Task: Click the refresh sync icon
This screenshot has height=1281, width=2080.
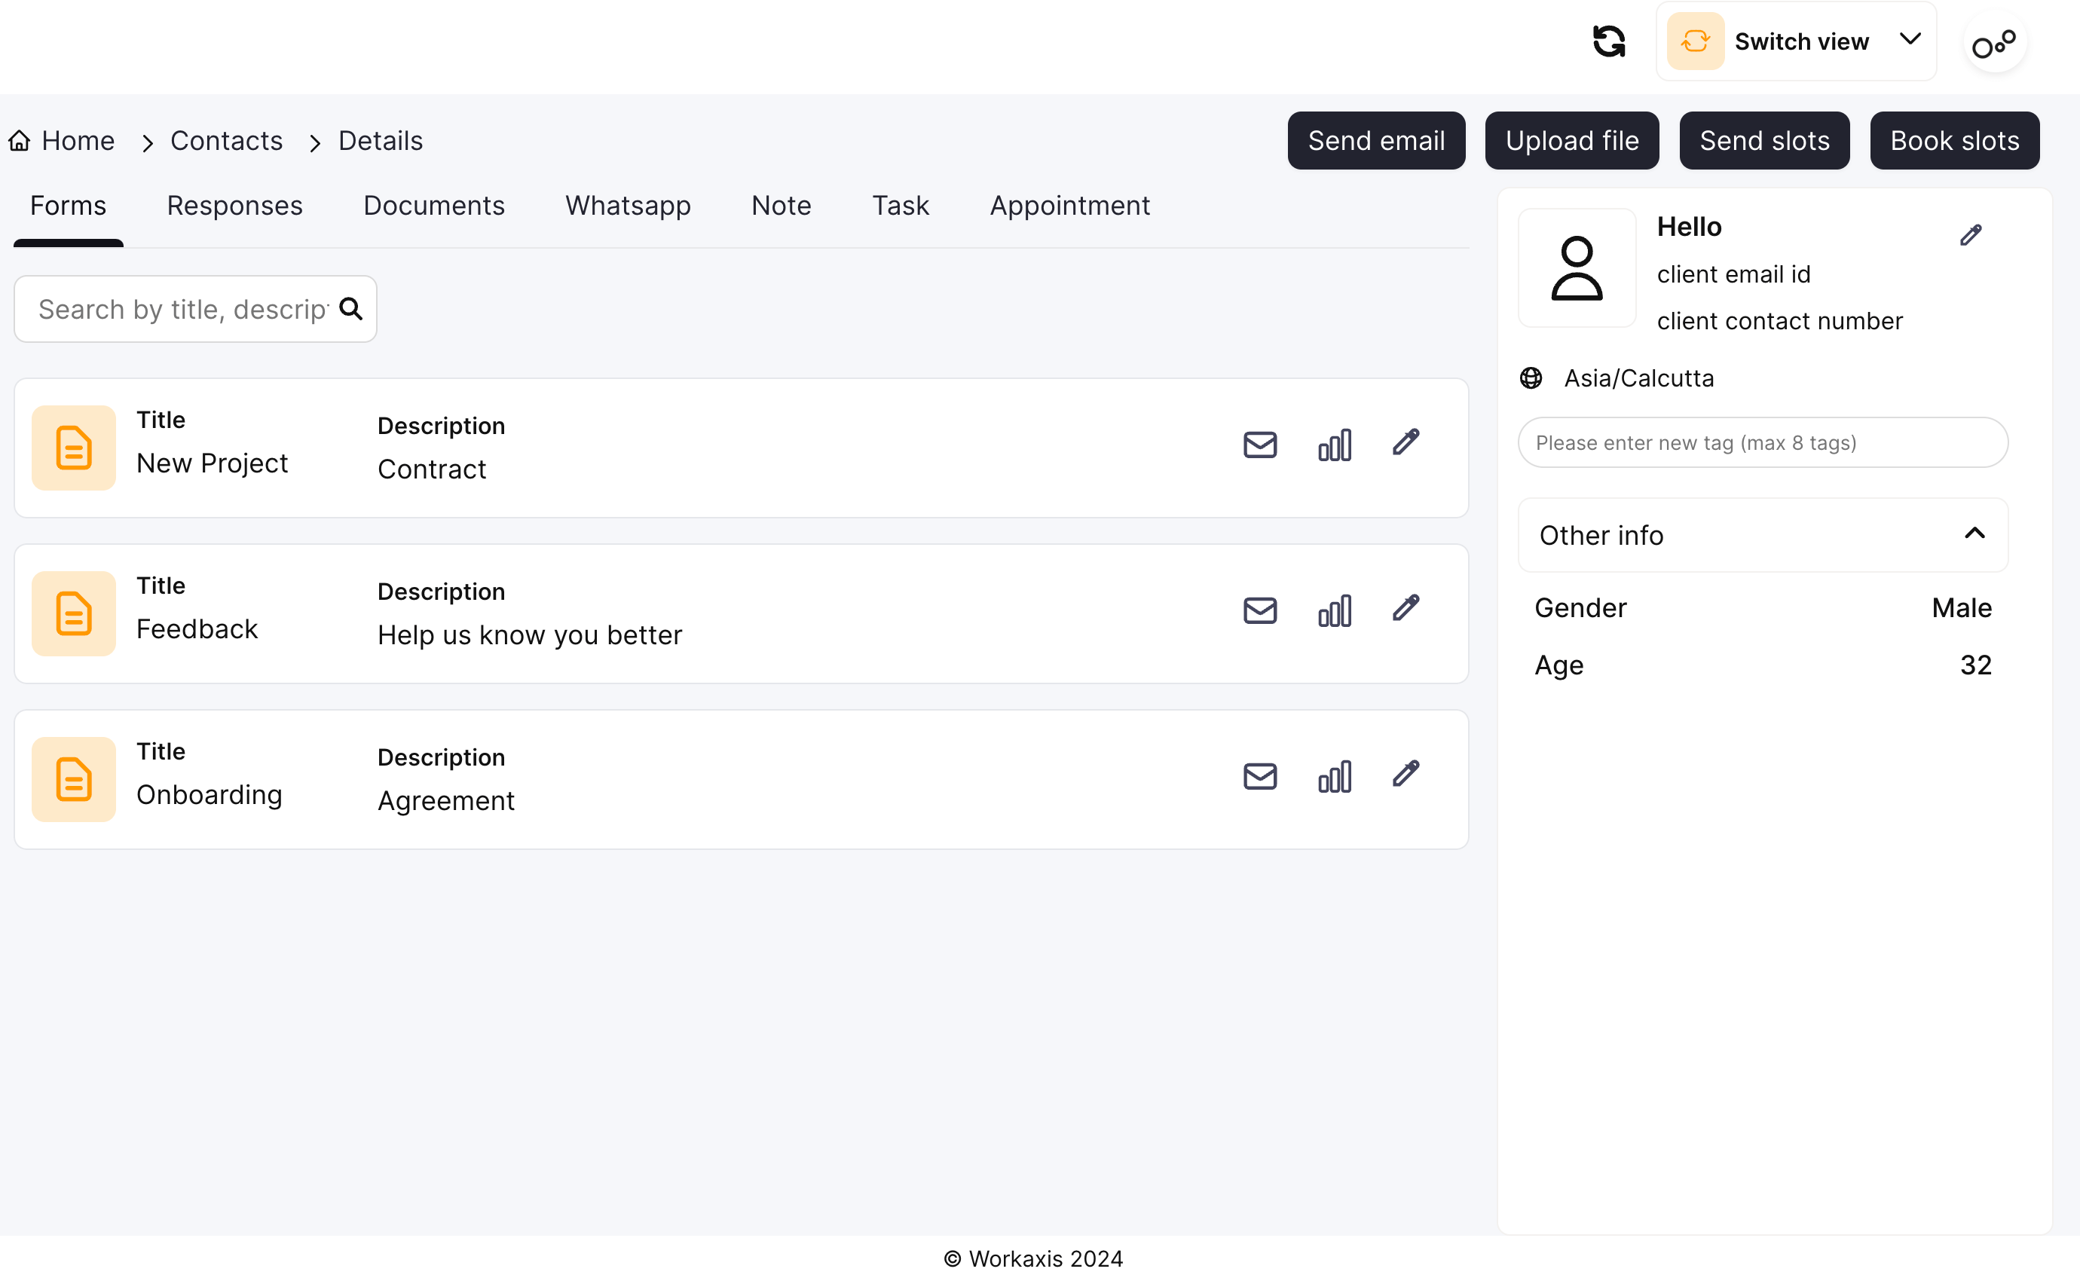Action: [1608, 41]
